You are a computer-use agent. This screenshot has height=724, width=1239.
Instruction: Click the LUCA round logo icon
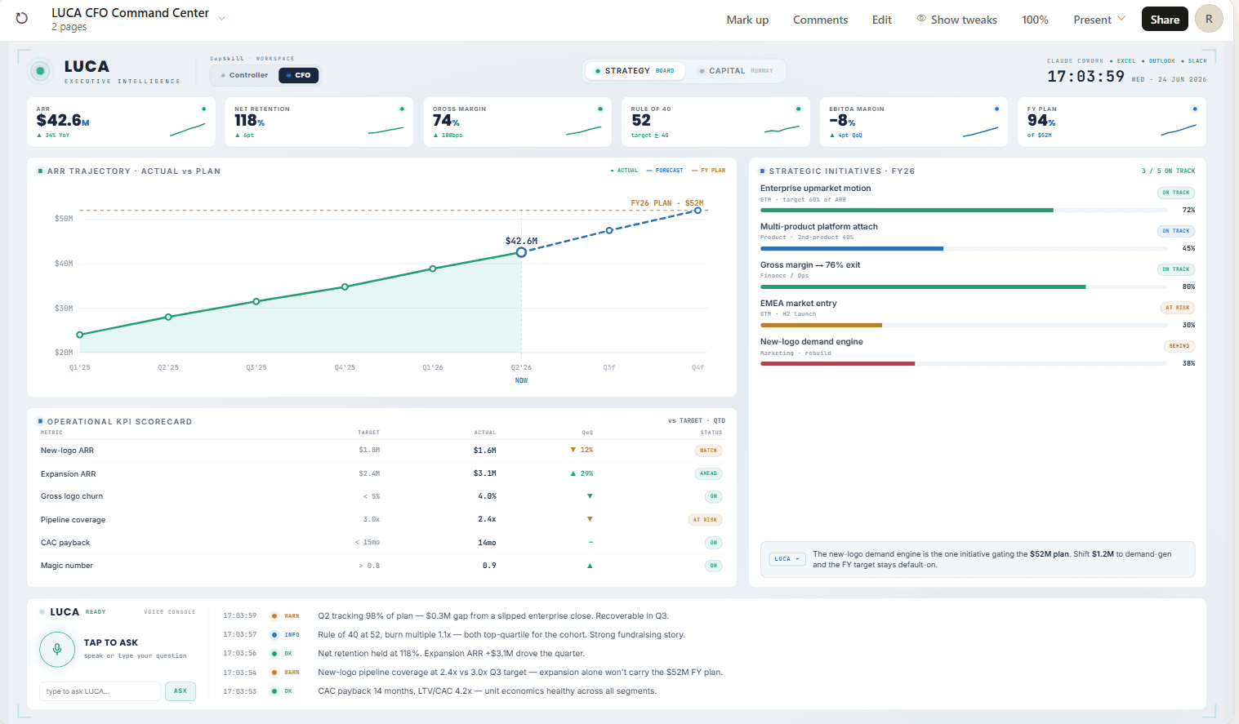[x=40, y=71]
